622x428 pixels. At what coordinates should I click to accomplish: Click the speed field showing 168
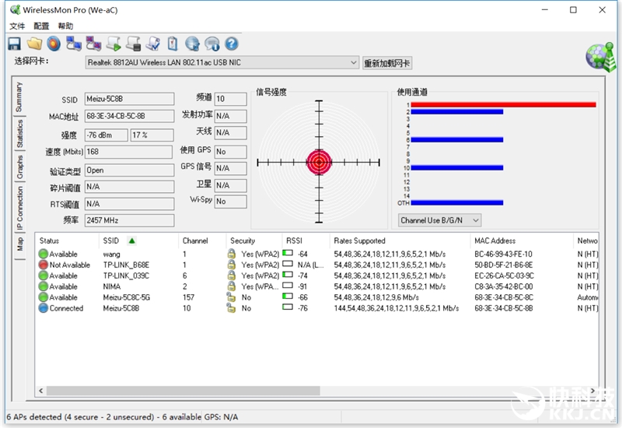(x=128, y=152)
